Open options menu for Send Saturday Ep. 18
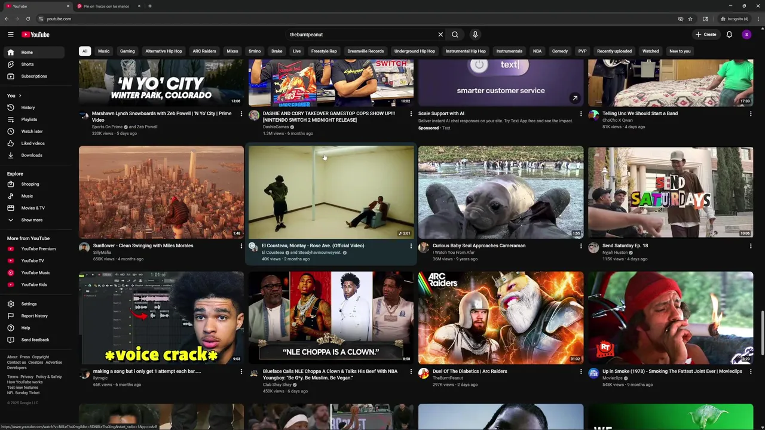The width and height of the screenshot is (765, 430). click(750, 246)
